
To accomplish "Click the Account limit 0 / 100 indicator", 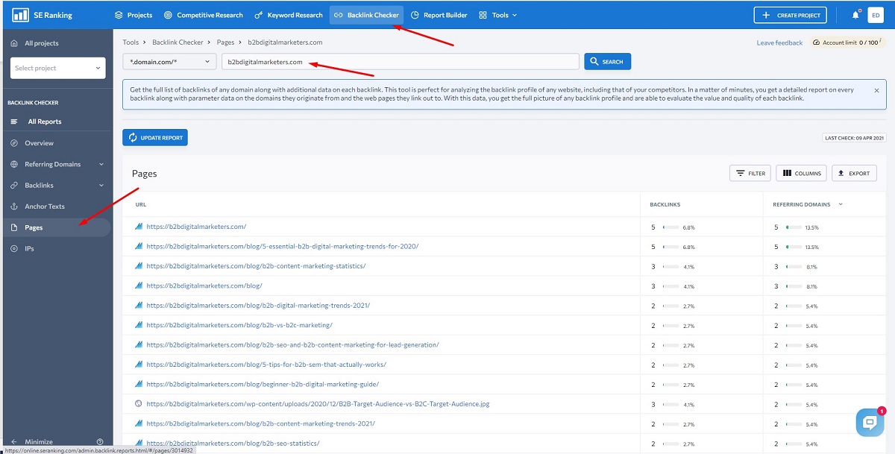I will 849,42.
